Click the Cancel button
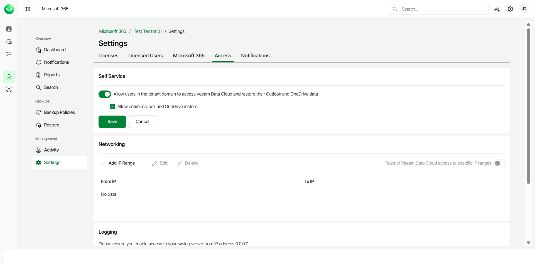 [x=142, y=122]
